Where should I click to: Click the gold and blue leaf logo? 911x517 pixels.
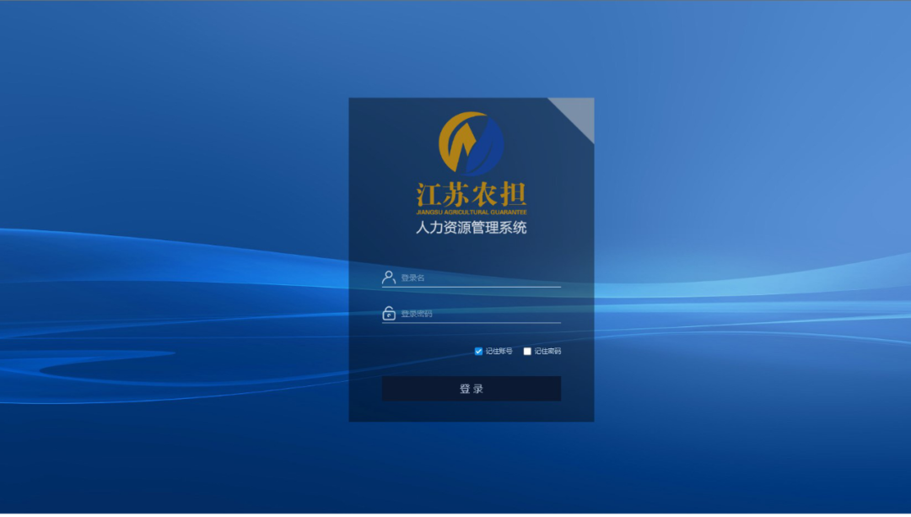(472, 144)
